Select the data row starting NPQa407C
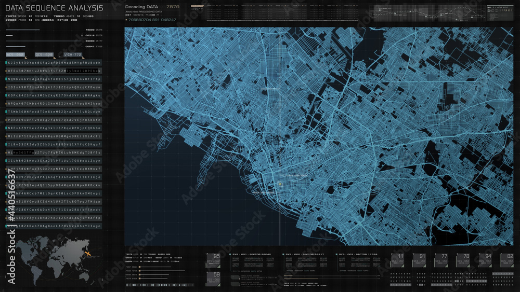Screen dimensions: 520x292 click(54, 104)
